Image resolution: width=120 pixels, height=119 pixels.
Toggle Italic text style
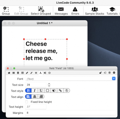click(x=35, y=91)
